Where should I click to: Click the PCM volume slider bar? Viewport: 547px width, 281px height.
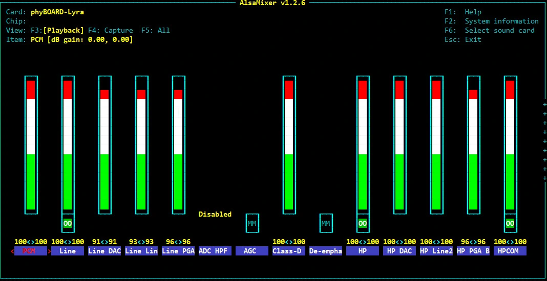pos(31,145)
